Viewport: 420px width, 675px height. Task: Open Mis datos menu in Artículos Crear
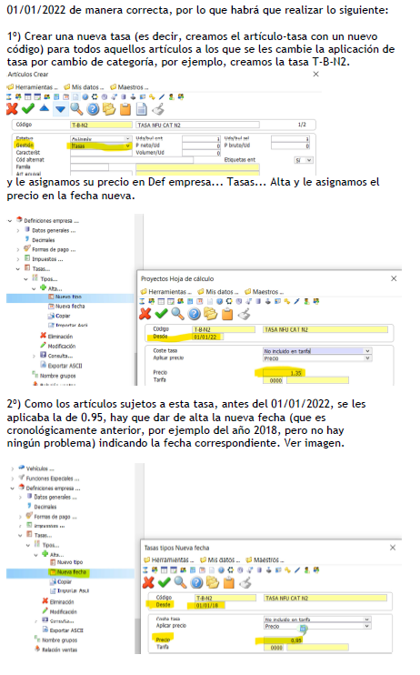[x=85, y=87]
